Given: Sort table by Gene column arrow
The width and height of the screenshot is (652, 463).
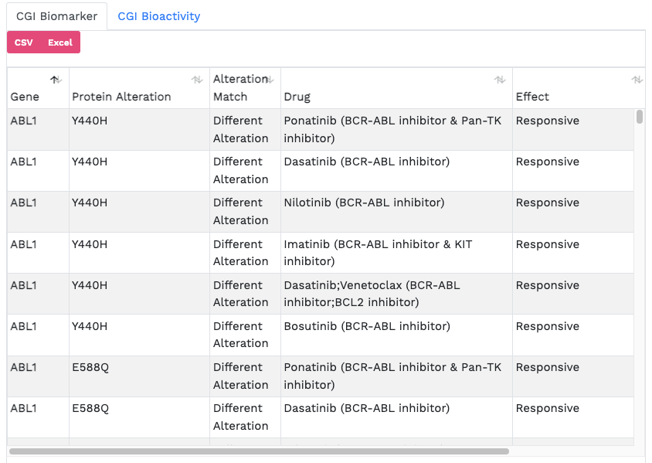Looking at the screenshot, I should click(56, 80).
